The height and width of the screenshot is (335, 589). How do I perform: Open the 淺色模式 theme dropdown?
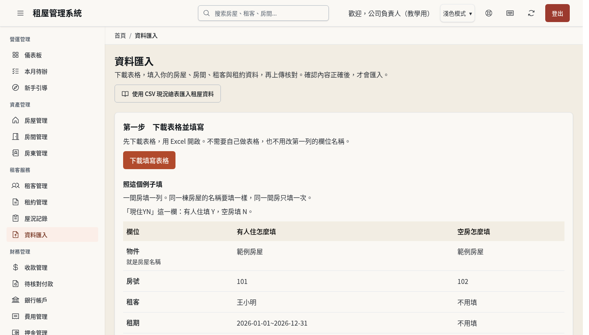[457, 13]
